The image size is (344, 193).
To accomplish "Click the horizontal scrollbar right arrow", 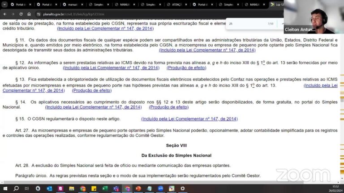I will pos(338,182).
